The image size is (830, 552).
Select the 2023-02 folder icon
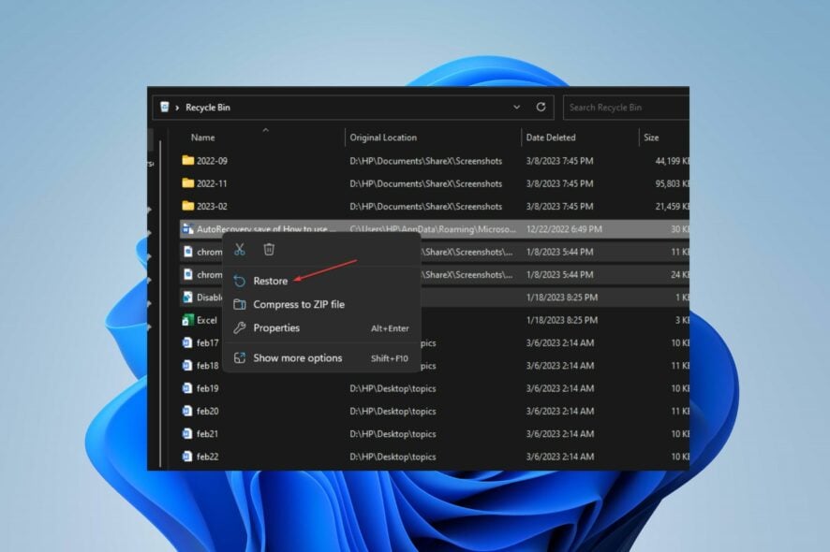[x=187, y=206]
